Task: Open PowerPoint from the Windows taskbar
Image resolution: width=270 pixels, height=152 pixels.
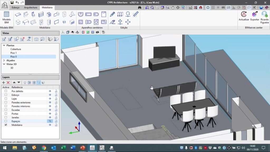Action: coord(83,148)
